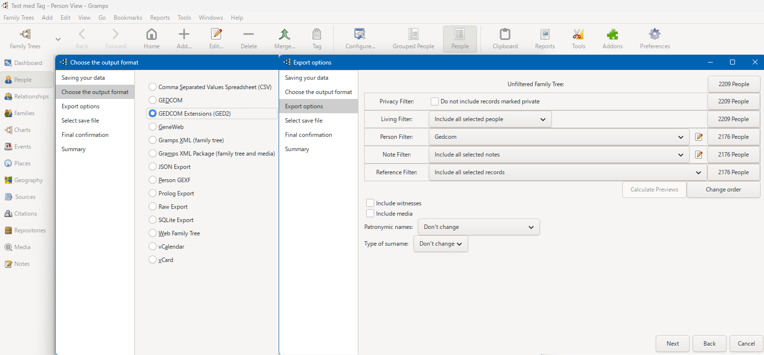Enable Include media checkbox
The height and width of the screenshot is (355, 764).
pos(370,213)
